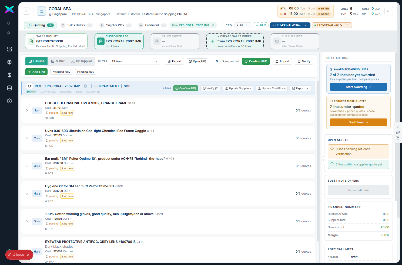Click the top toolbar Export button
This screenshot has height=265, width=402.
pyautogui.click(x=174, y=61)
